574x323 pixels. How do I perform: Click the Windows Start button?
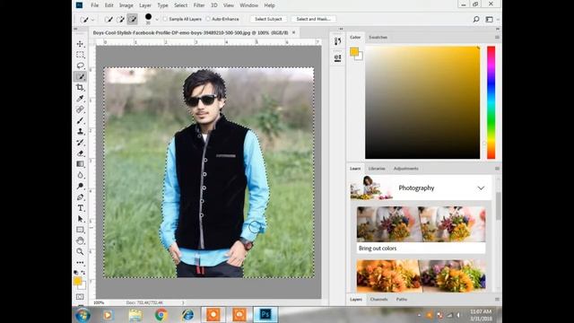pyautogui.click(x=83, y=315)
